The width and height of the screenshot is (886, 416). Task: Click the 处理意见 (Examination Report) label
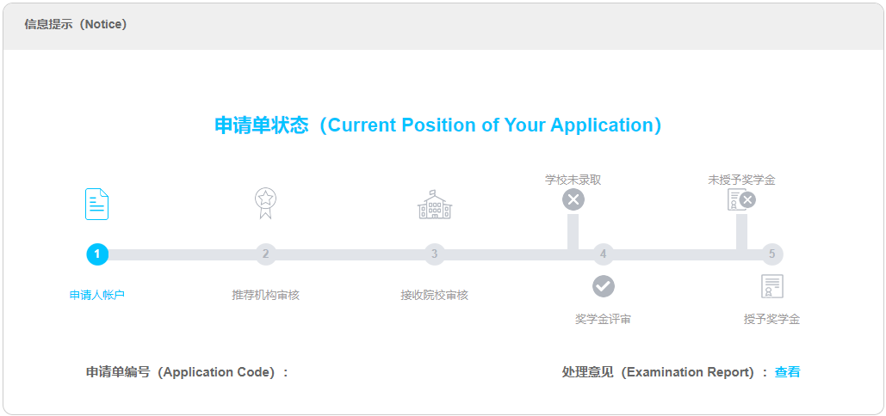point(665,372)
